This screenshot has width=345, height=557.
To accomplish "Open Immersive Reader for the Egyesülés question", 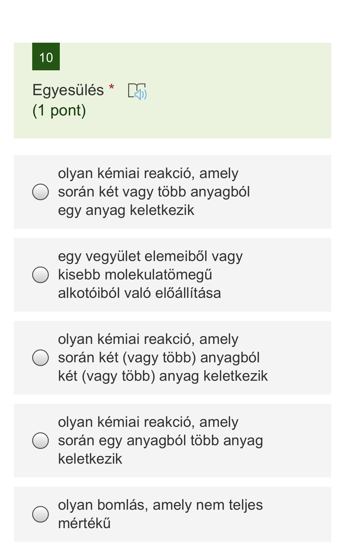I will click(137, 91).
